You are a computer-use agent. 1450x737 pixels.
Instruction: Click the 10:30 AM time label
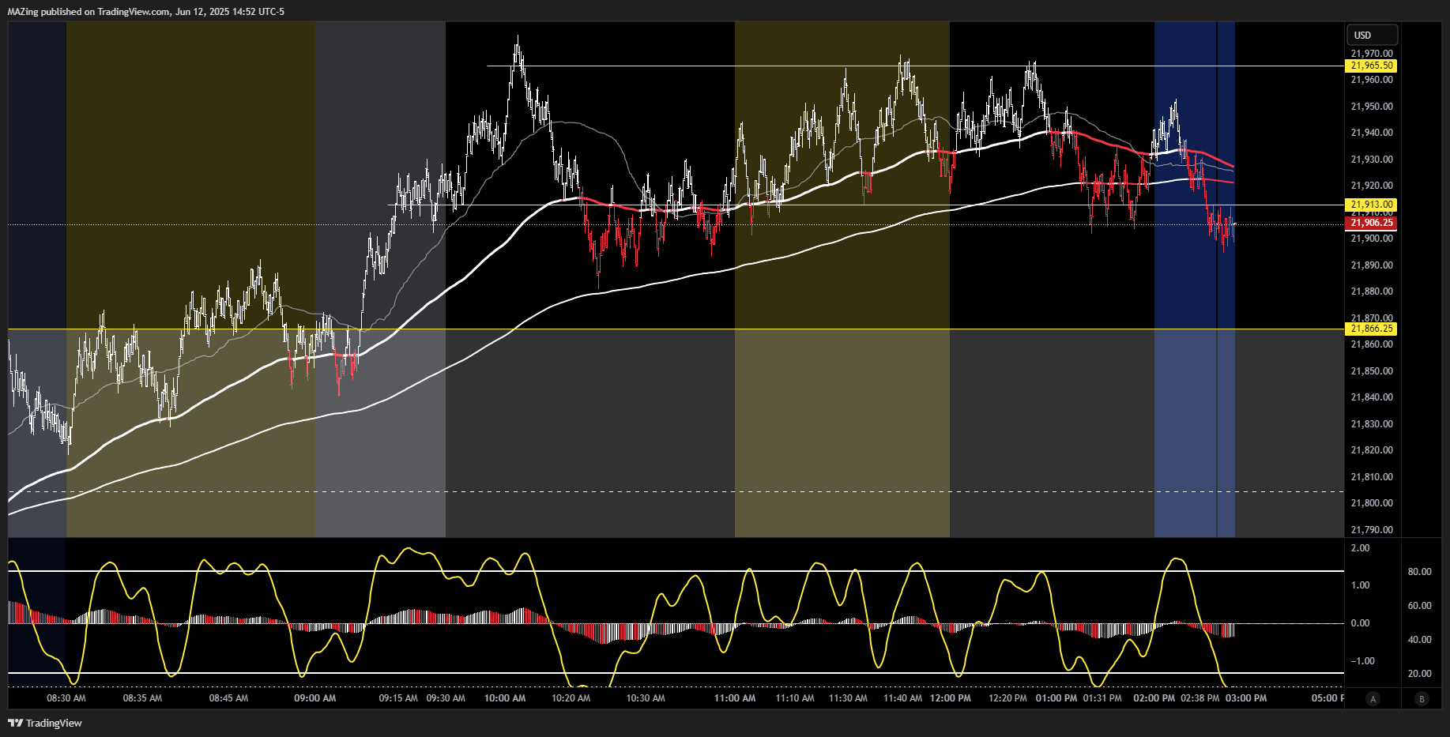coord(646,698)
